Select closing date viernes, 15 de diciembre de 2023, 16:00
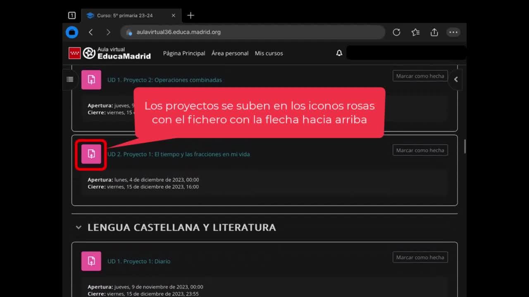This screenshot has width=529, height=297. (x=152, y=187)
